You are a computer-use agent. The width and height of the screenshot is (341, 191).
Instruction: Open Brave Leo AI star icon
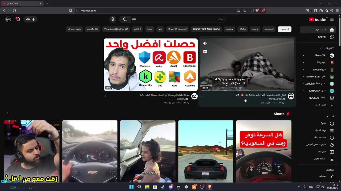[x=326, y=11]
